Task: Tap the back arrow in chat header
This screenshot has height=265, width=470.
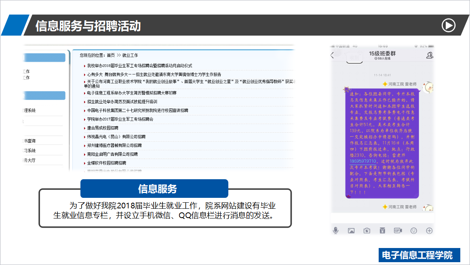Action: tap(332, 55)
